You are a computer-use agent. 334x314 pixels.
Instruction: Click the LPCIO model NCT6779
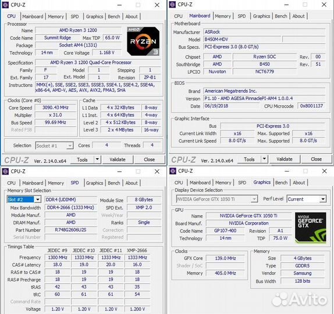coord(265,72)
